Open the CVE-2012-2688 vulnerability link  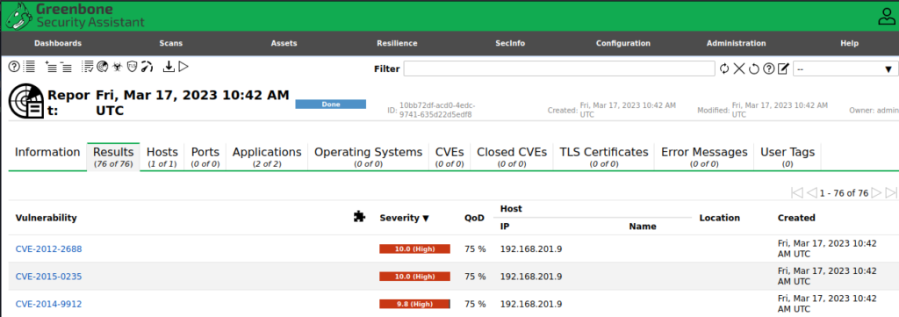click(x=49, y=249)
